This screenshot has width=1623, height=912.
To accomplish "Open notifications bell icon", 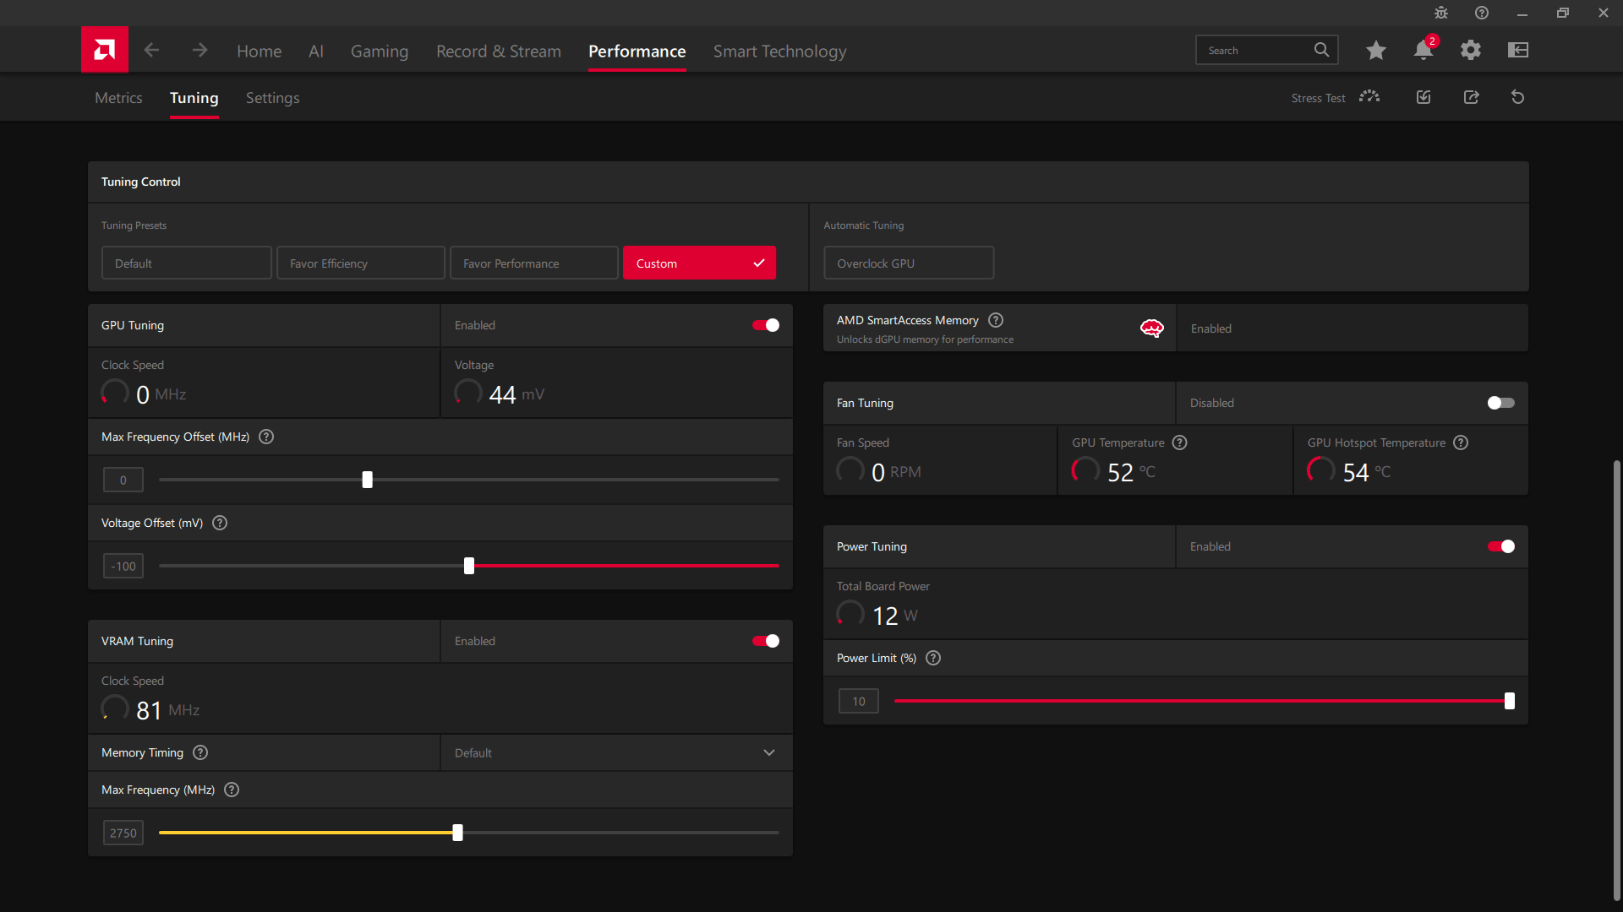I will (1424, 50).
